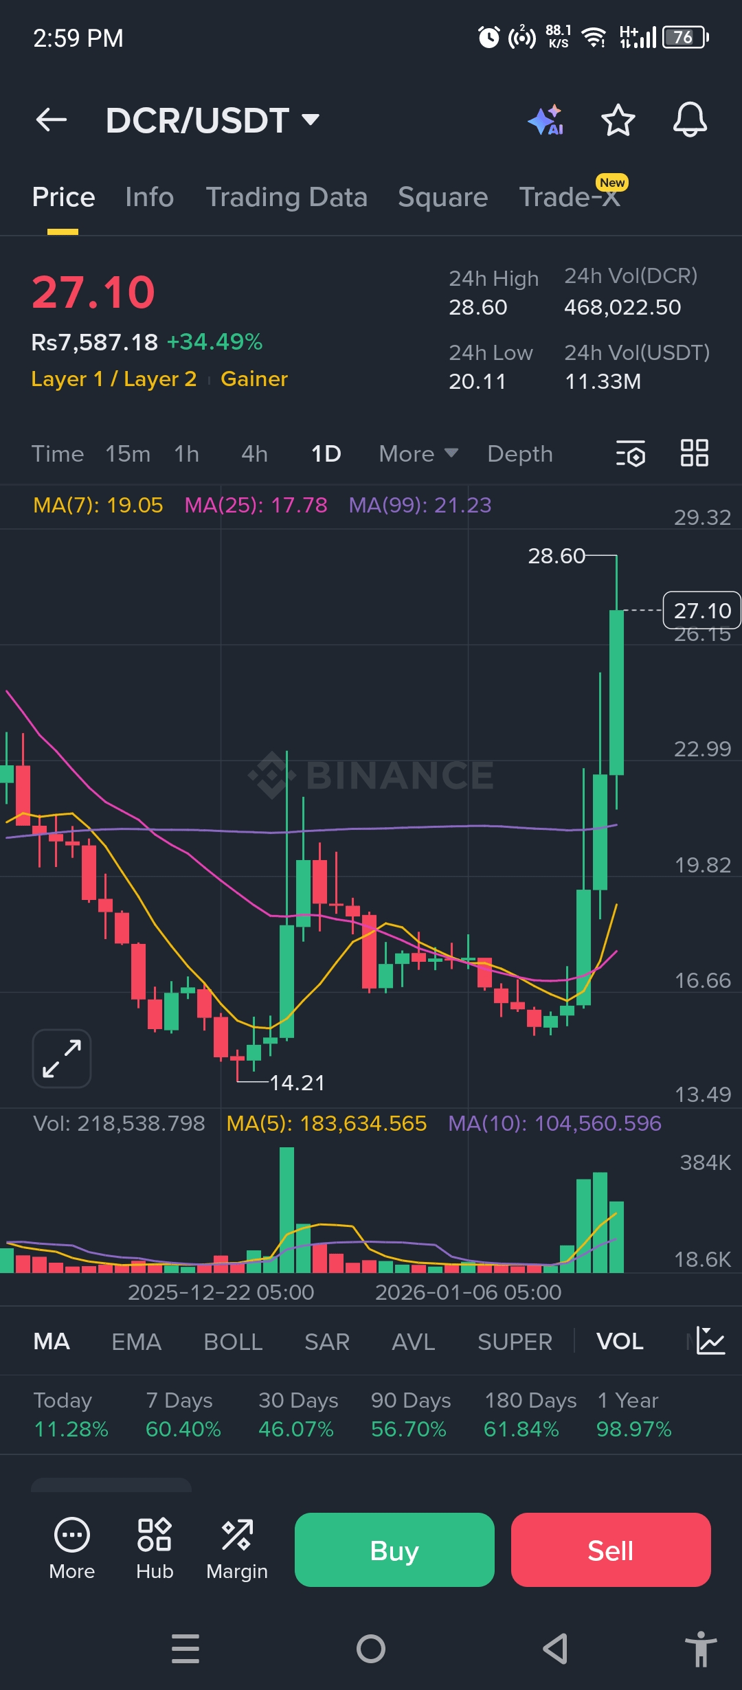Viewport: 742px width, 1690px height.
Task: Switch to the Info tab
Action: click(150, 197)
